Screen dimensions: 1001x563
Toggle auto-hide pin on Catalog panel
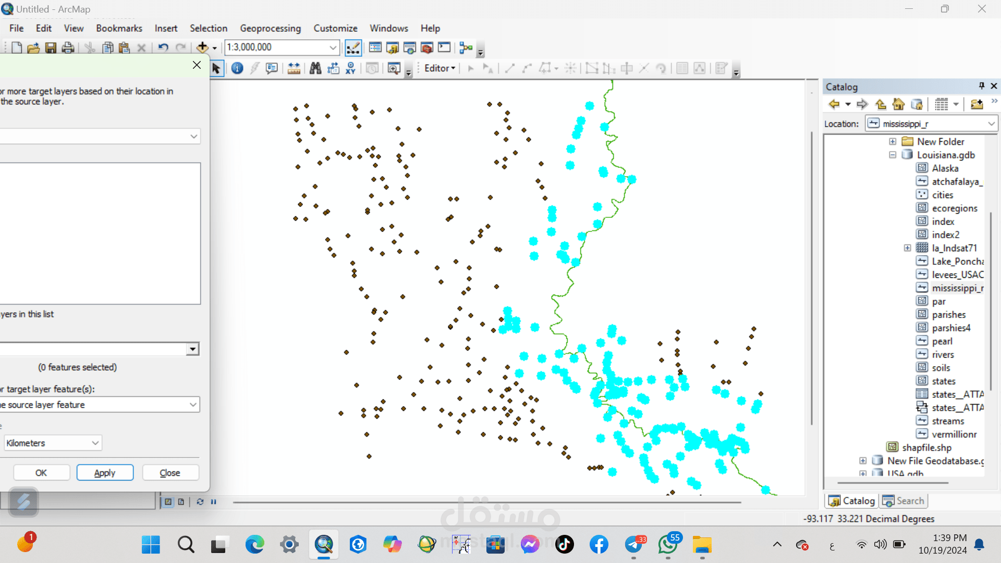981,86
